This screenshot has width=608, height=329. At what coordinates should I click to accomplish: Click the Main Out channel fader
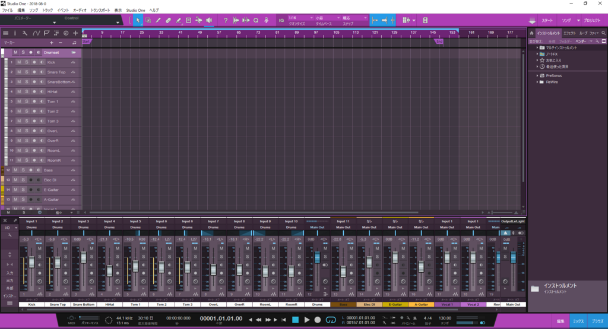point(513,257)
